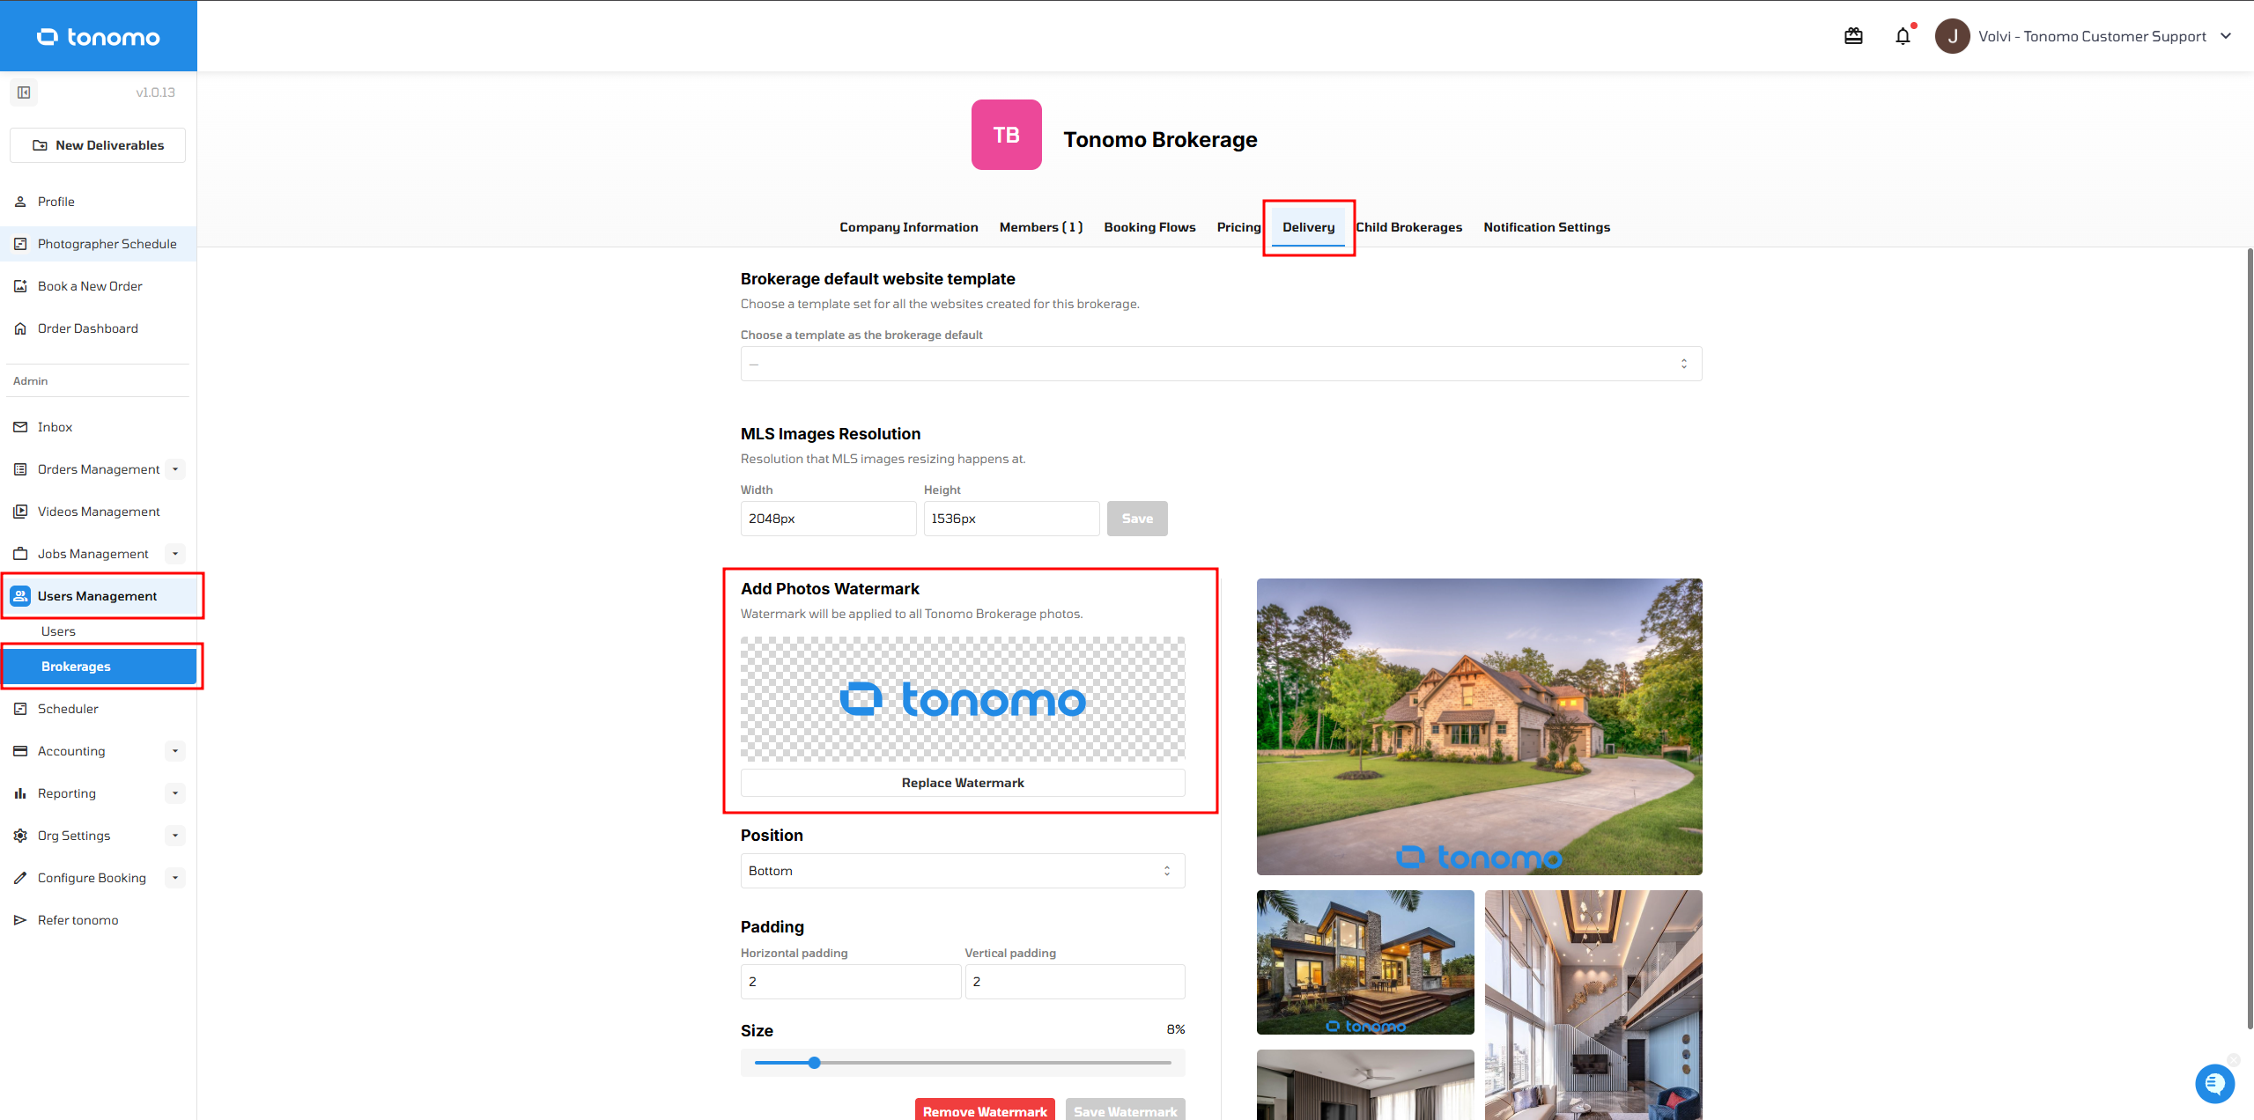Switch to Booking Flows tab
Screen dimensions: 2254x1120
pos(1149,227)
